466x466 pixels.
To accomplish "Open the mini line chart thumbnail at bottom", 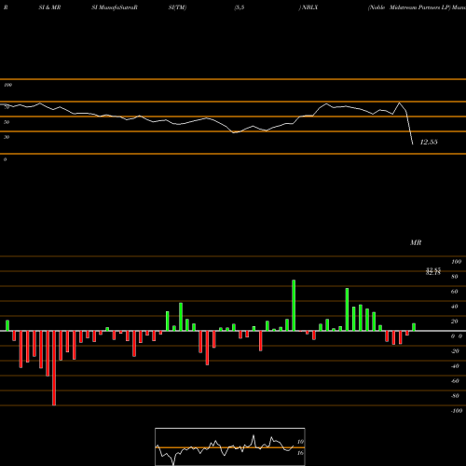I will point(230,446).
